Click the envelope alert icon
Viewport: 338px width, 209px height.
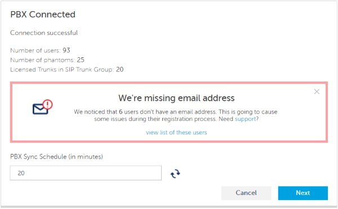coord(42,107)
